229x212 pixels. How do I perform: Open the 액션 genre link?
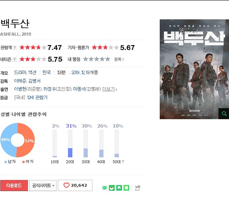(32, 72)
